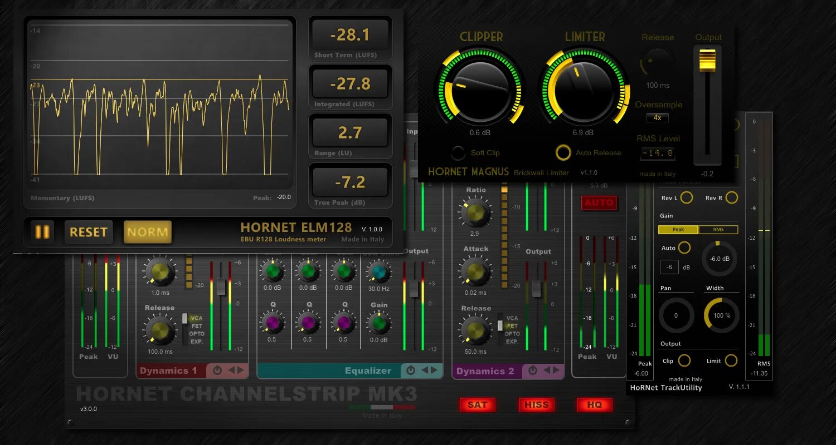The image size is (836, 445).
Task: Move Dynamics 1 module right with arrow
Action: pos(240,370)
